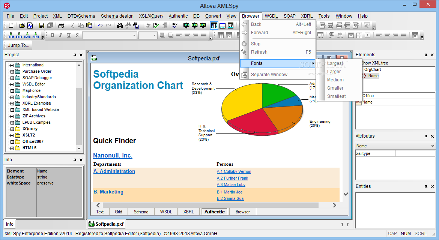
Task: Print the document using printer icon
Action: click(x=61, y=25)
